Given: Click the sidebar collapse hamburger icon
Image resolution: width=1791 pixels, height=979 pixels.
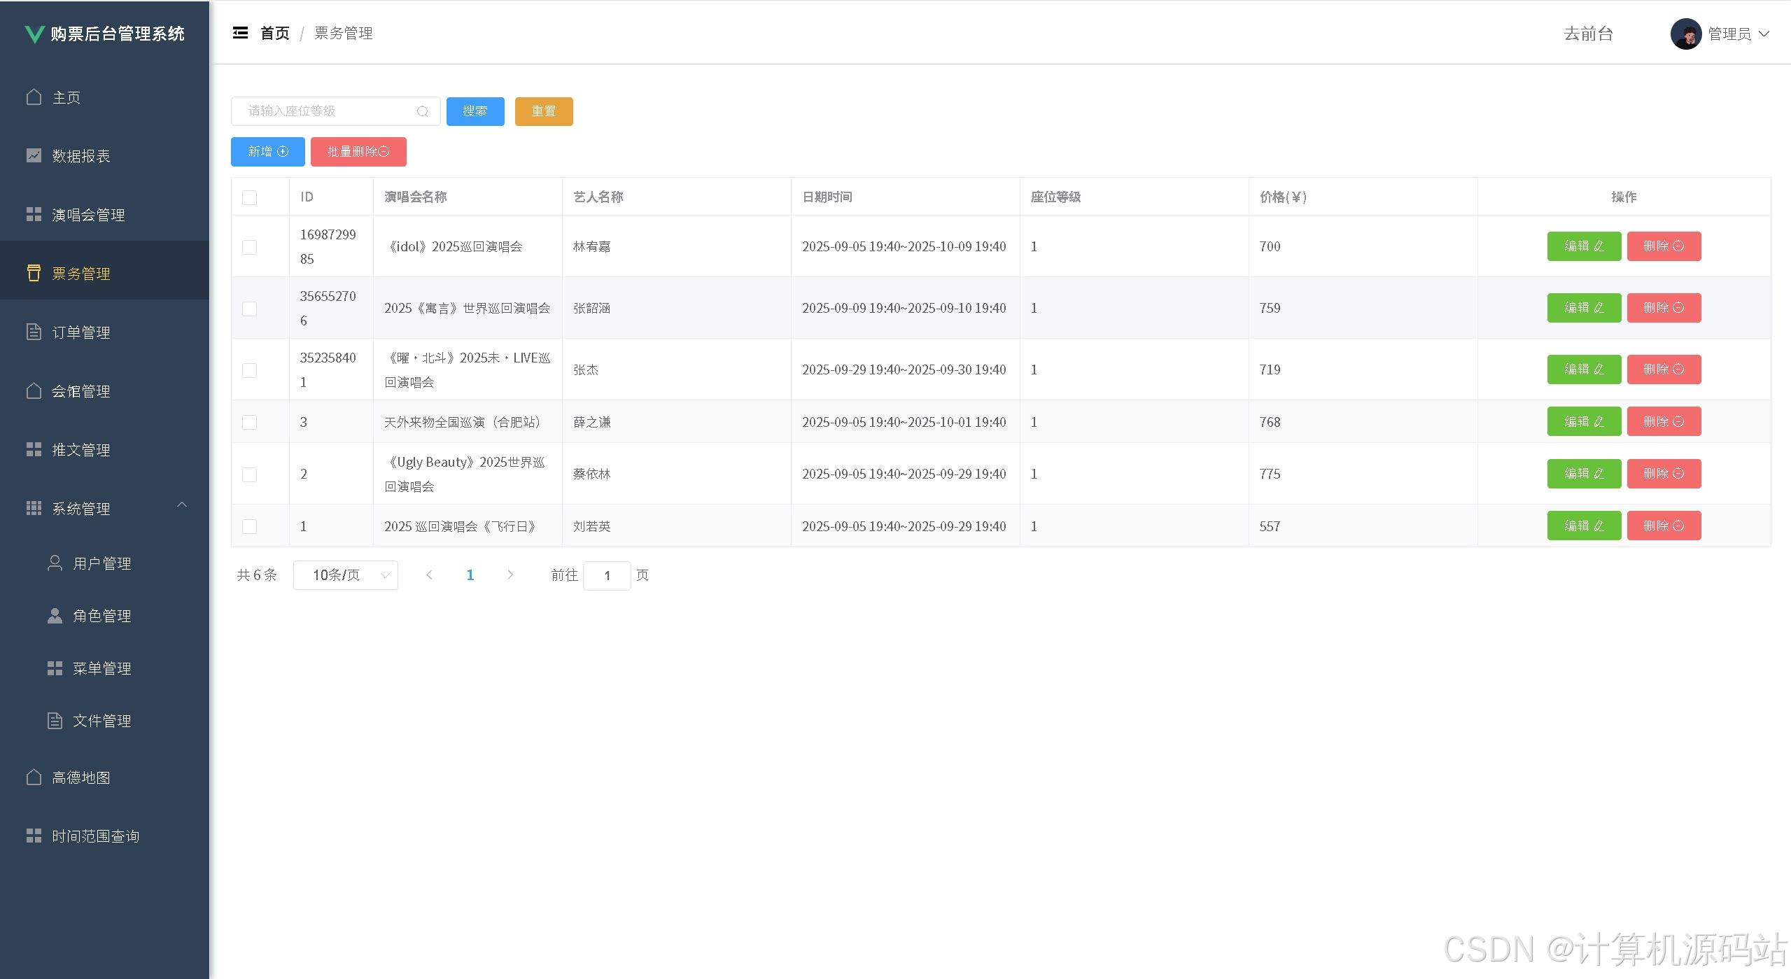Looking at the screenshot, I should coord(240,33).
